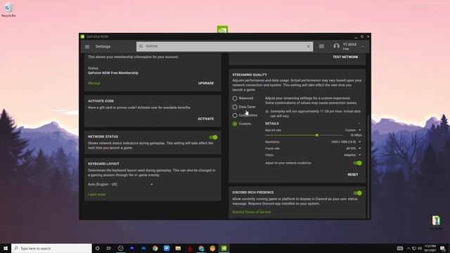Collapse the Details section chevron
The image size is (450, 253).
coord(359,124)
